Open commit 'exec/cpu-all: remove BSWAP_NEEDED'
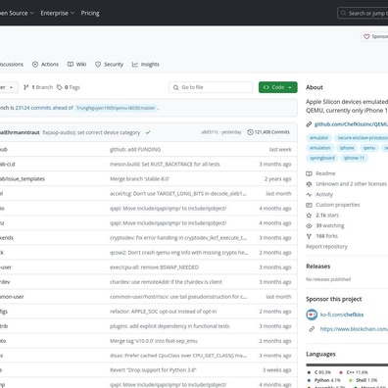The width and height of the screenshot is (388, 388). coord(154,267)
